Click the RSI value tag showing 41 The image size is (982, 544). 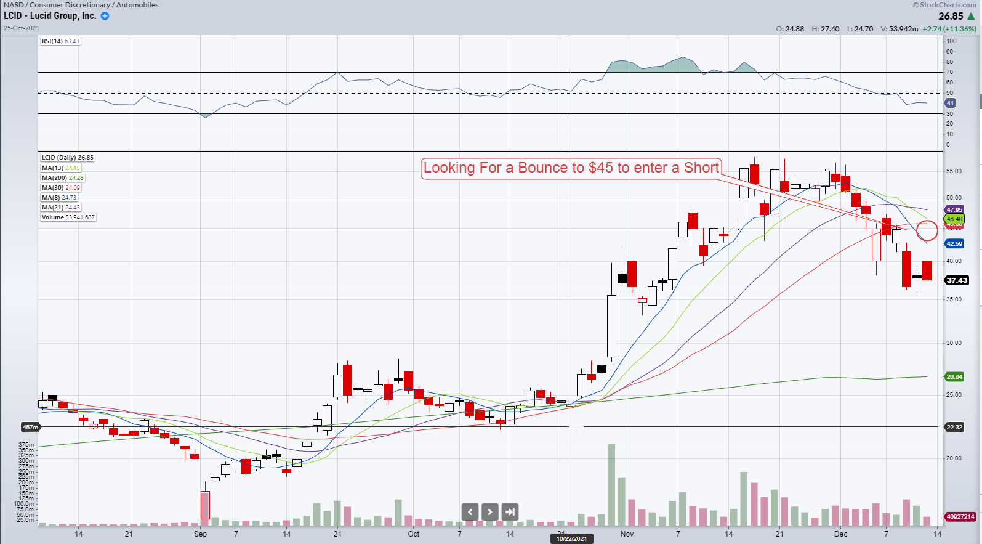[x=950, y=104]
